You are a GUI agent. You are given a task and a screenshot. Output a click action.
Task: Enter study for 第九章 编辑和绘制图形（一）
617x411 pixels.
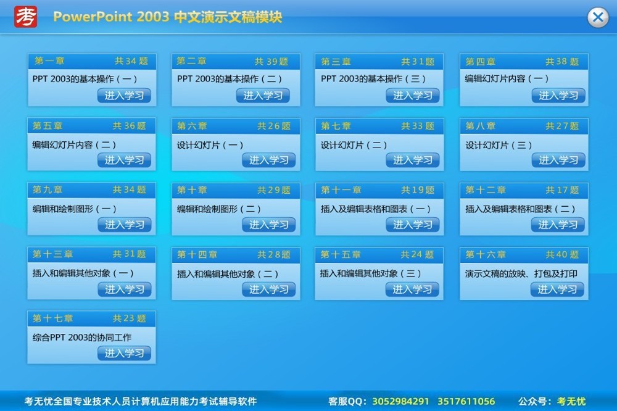125,225
